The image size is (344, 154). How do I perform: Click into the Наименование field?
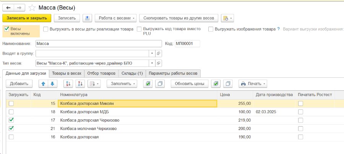pyautogui.click(x=99, y=43)
